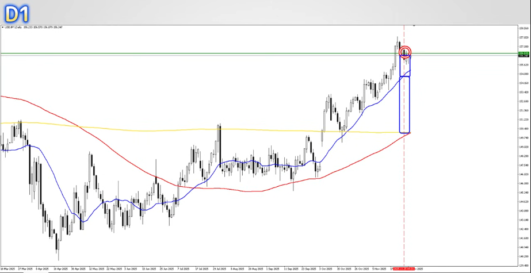Select the tall lower blue rectangle object
Image resolution: width=531 pixels, height=273 pixels.
(400, 105)
